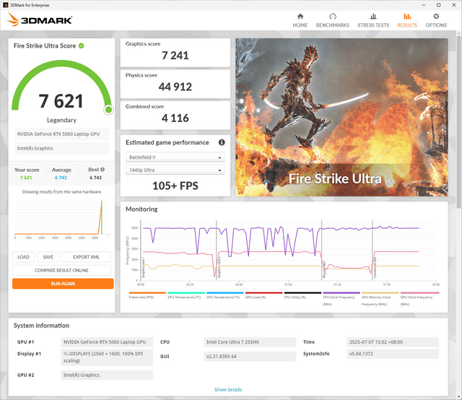The height and width of the screenshot is (400, 462).
Task: Open the Battlefield V game dropdown
Action: pos(175,157)
